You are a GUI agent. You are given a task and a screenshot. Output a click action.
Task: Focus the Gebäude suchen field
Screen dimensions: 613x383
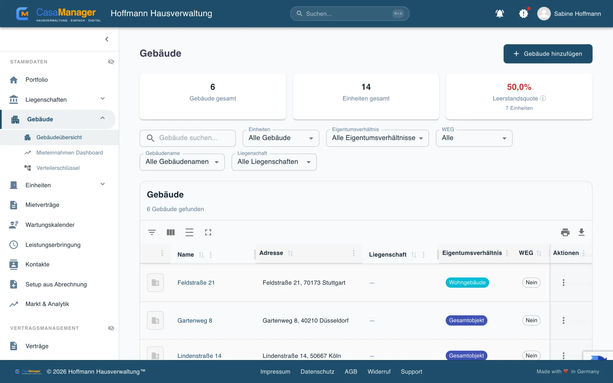[x=188, y=138]
